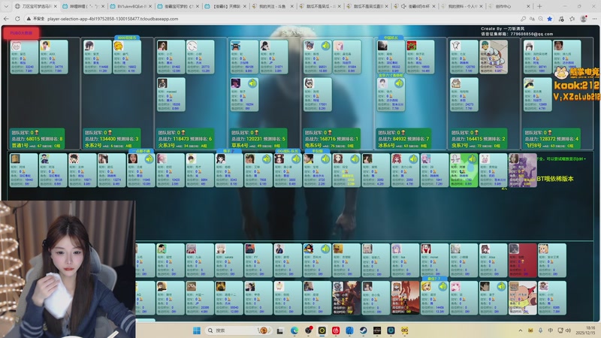Click 总战力: 168716 预测排名: 1 text
601x338 pixels.
point(331,139)
